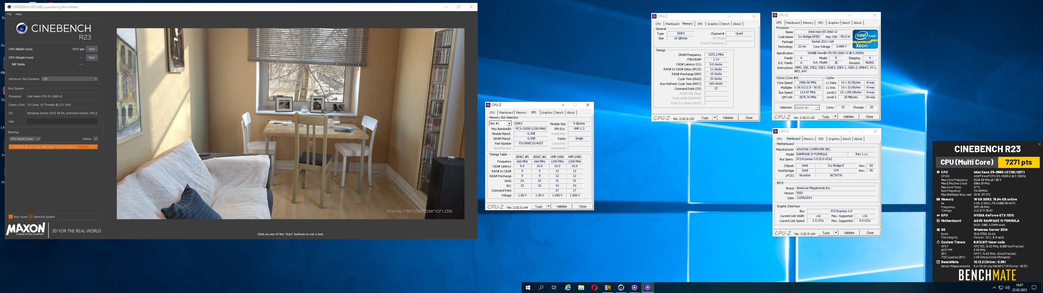Click the RAMPAGE IV FORMULA model field
This screenshot has width=1043, height=293.
[821, 154]
